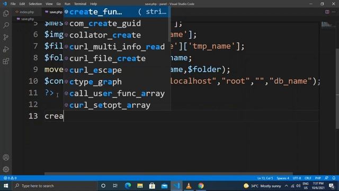This screenshot has width=339, height=191.
Task: Click the editor horizontal scrollbar
Action: point(168,173)
